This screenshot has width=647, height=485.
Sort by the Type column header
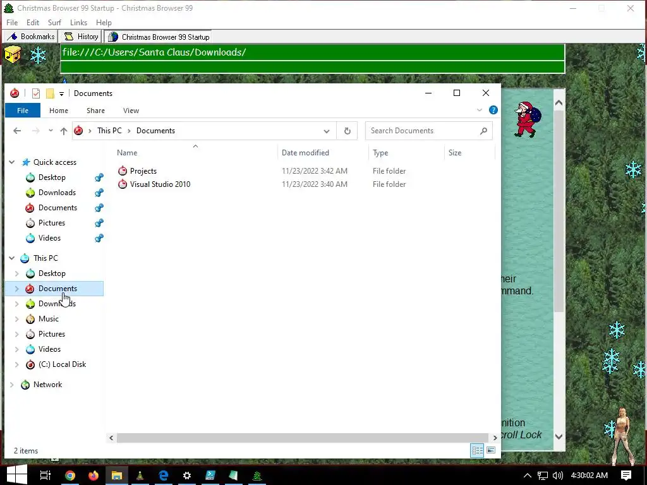click(x=380, y=153)
